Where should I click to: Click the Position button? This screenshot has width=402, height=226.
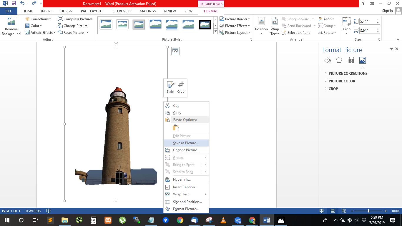tap(261, 26)
